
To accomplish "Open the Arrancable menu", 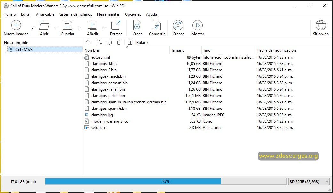I will point(45,14).
